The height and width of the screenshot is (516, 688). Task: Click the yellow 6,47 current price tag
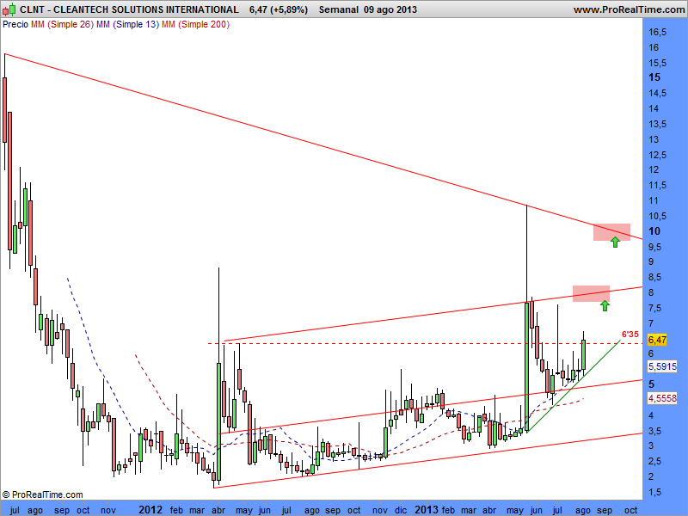(657, 340)
